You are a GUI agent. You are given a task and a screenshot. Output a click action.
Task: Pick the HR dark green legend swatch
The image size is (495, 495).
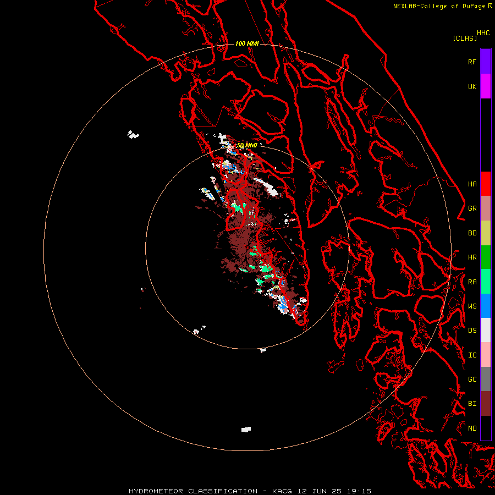point(486,257)
